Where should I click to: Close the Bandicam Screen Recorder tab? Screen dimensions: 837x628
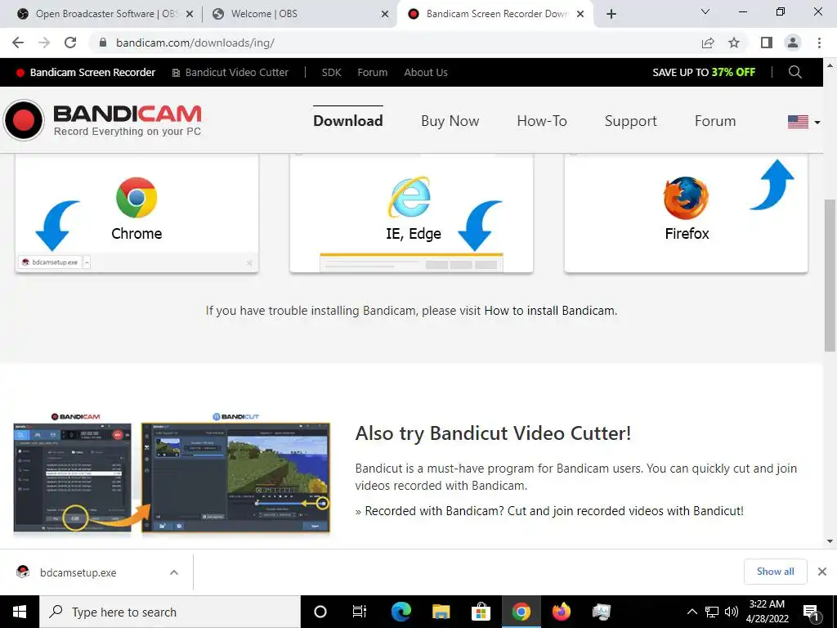click(581, 15)
